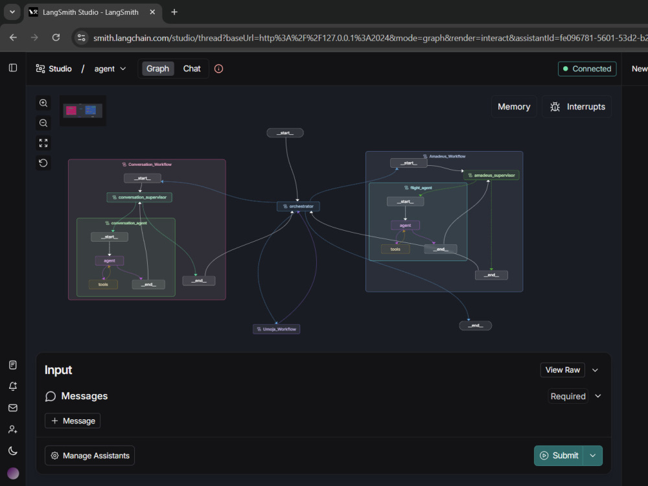
Task: Open the document icon in left sidebar
Action: (x=13, y=365)
